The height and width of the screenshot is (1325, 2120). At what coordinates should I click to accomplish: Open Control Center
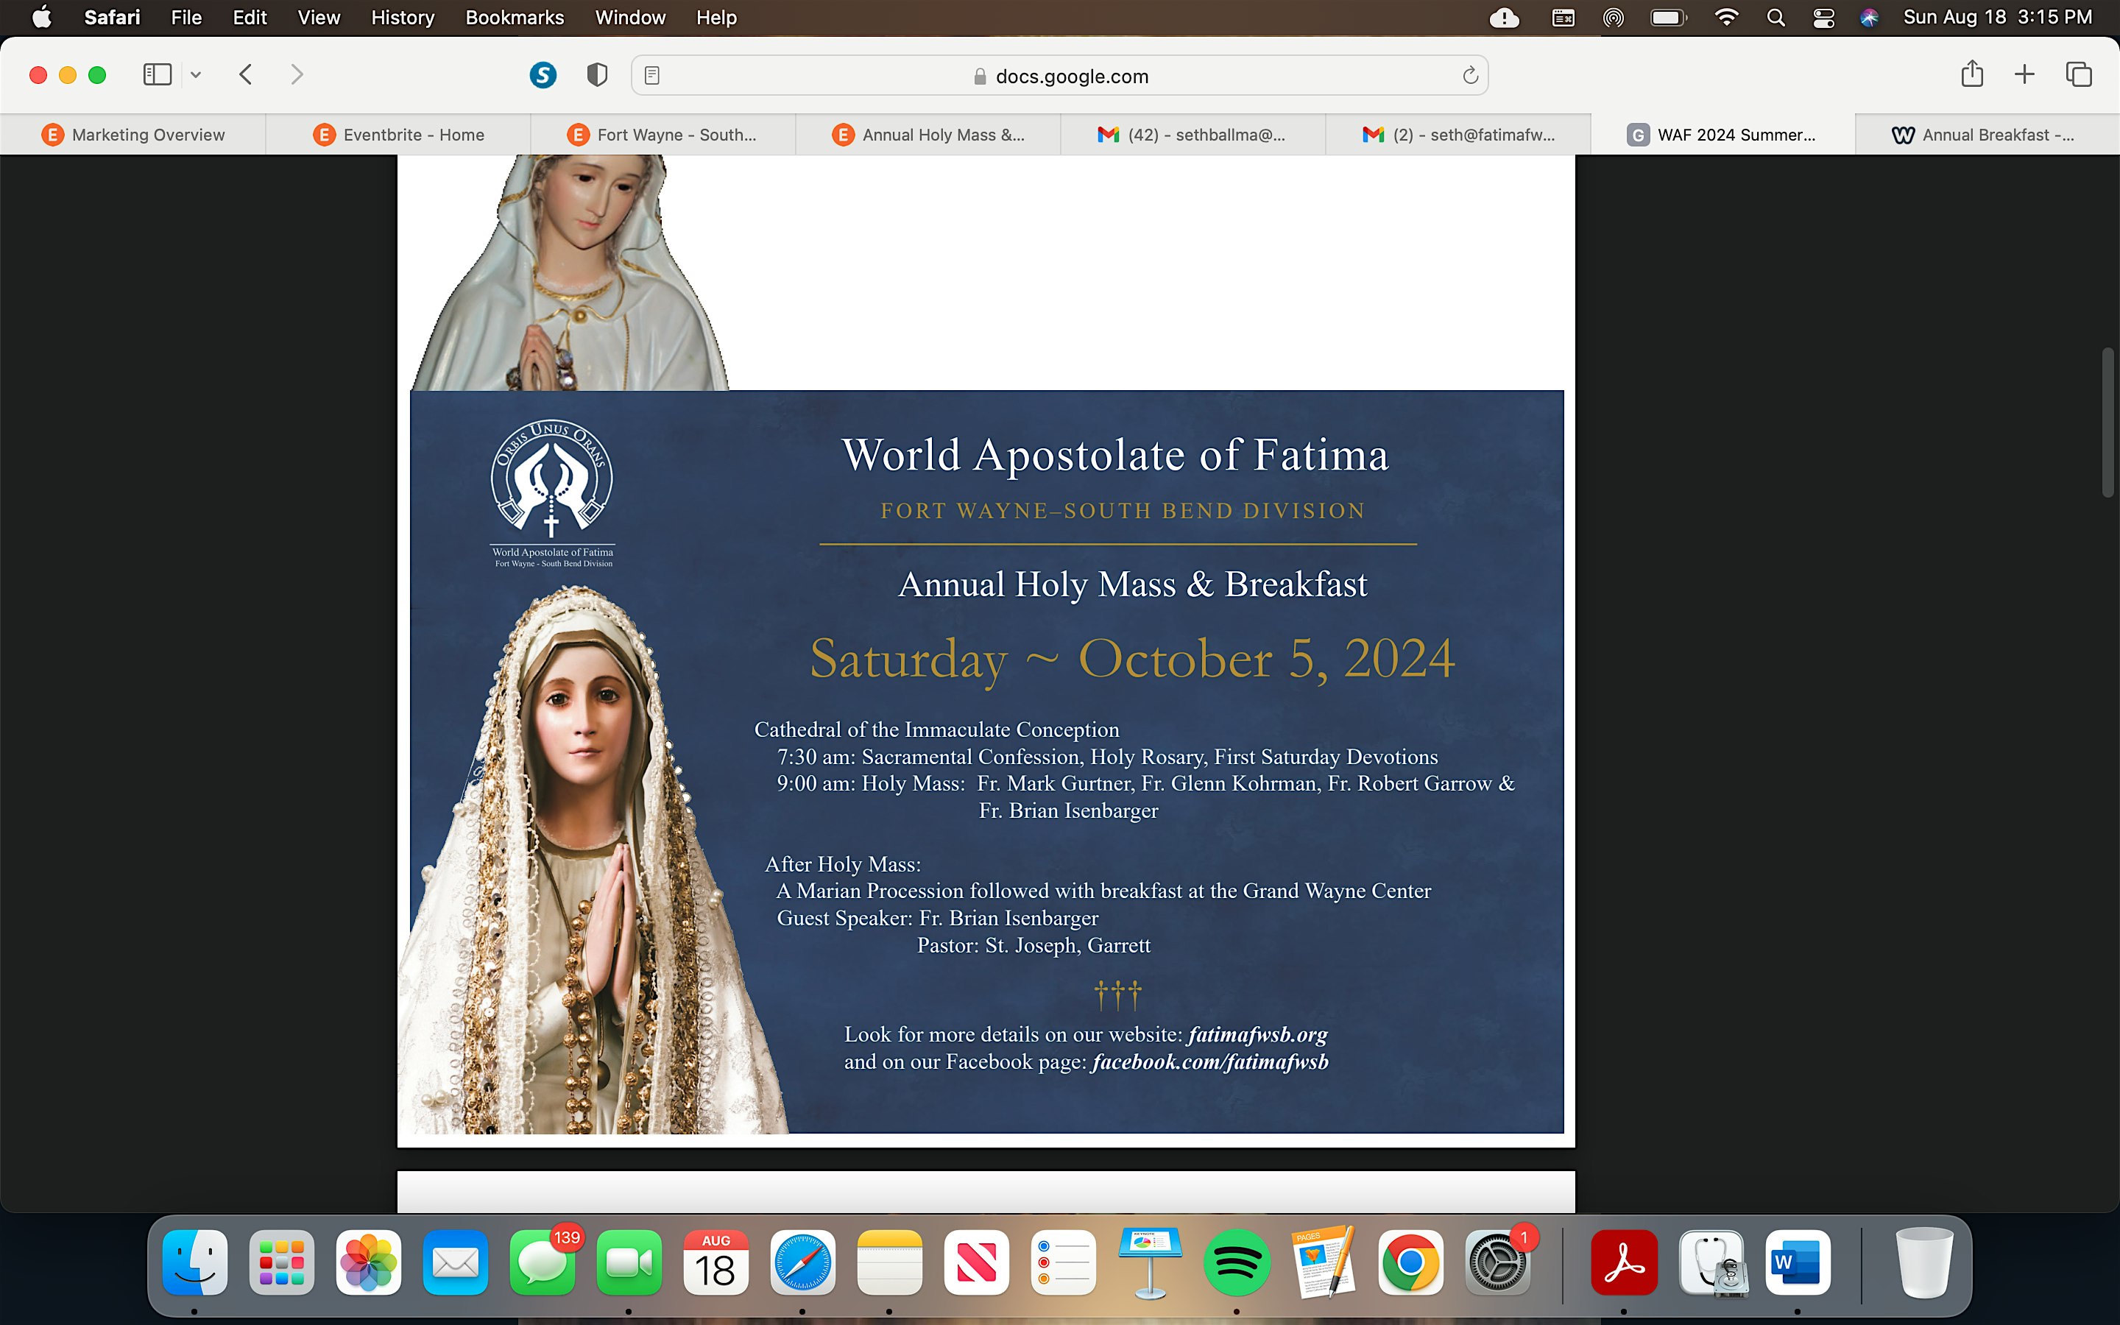pyautogui.click(x=1824, y=18)
